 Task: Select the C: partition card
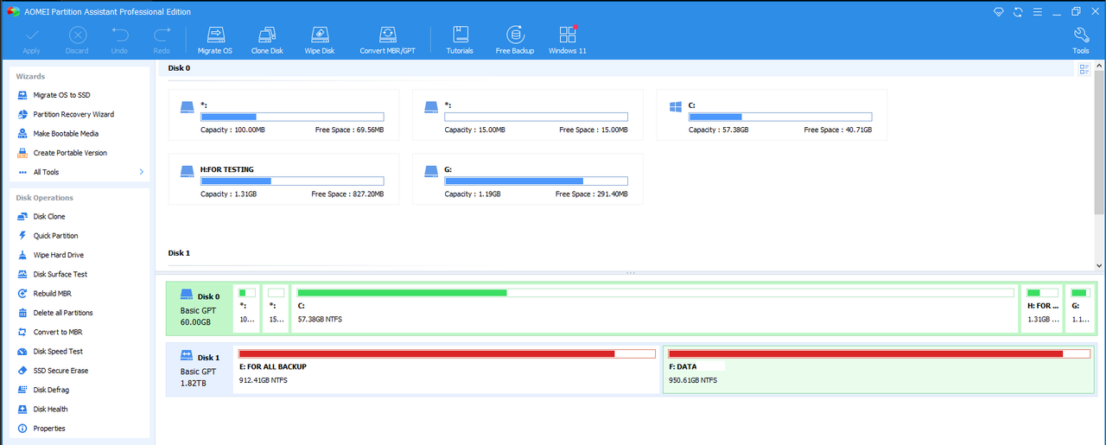click(772, 114)
